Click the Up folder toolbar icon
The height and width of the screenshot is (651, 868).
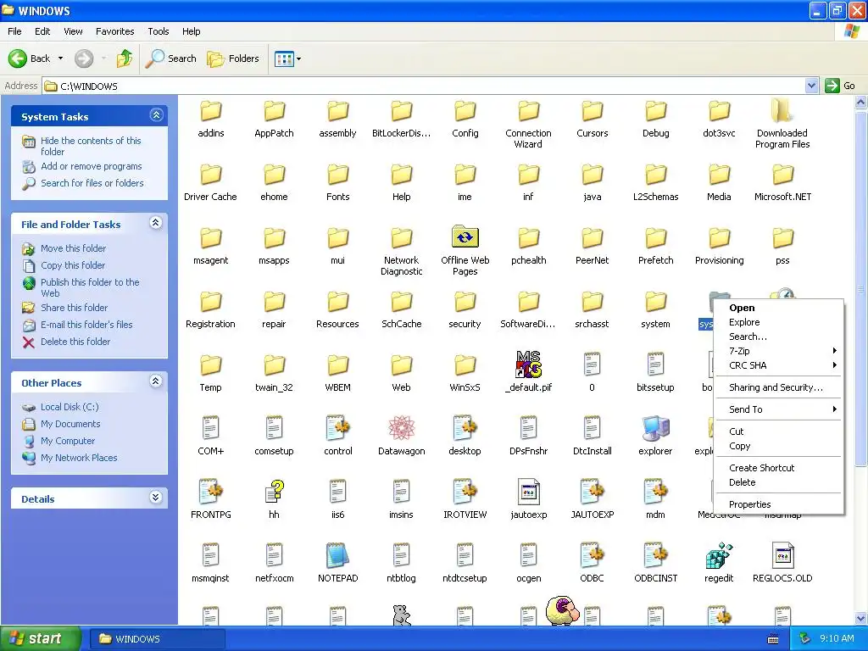click(x=125, y=58)
